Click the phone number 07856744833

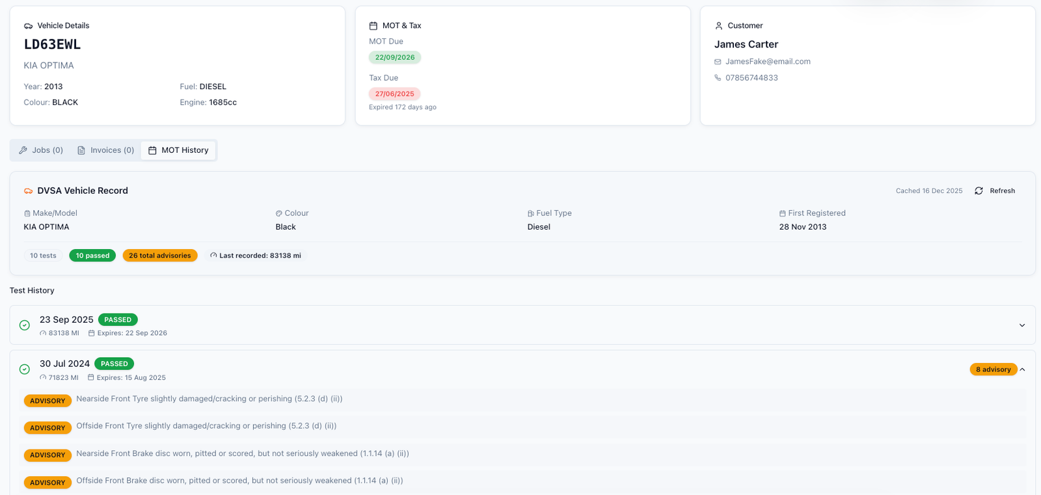pos(751,77)
